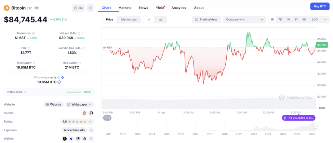Open the Bitcoin Website link

54,104
